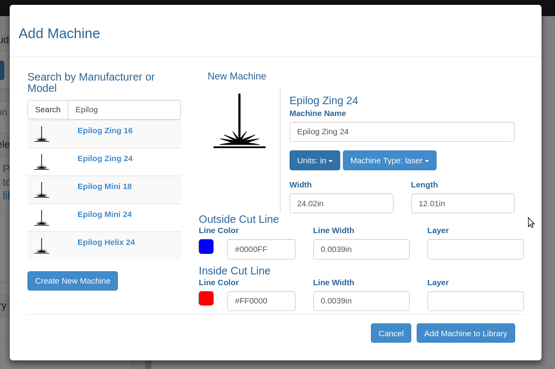The width and height of the screenshot is (555, 369).
Task: Edit the Length field 12.01in
Action: click(462, 204)
